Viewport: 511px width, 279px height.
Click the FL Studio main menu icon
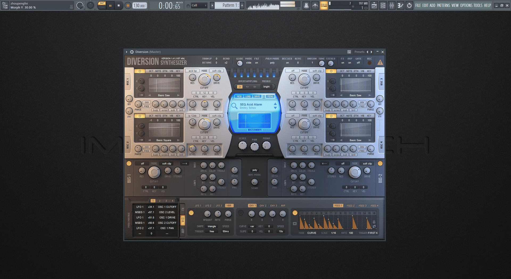[5, 5]
